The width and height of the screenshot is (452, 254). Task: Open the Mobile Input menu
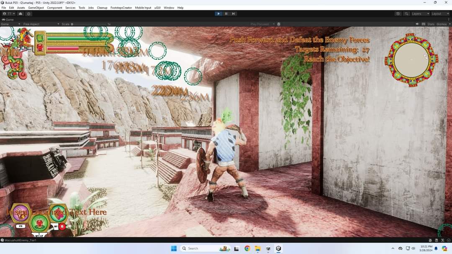pyautogui.click(x=143, y=8)
